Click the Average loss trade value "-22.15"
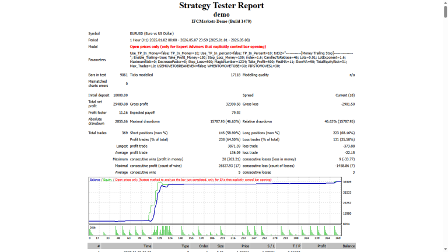 [x=349, y=153]
